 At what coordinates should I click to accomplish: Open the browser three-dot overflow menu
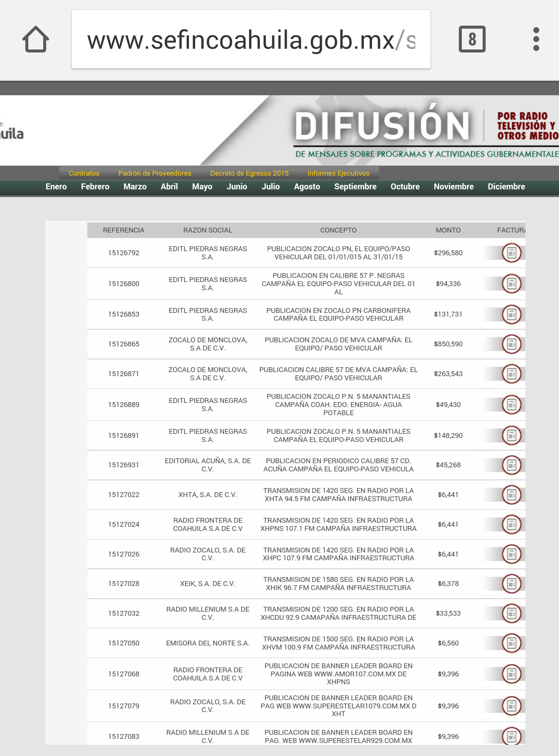coord(536,39)
